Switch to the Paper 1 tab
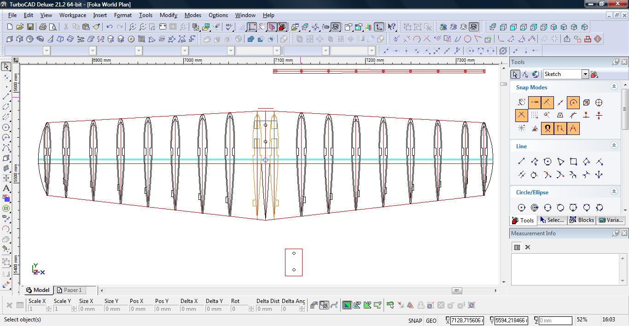The width and height of the screenshot is (629, 326). (x=69, y=290)
